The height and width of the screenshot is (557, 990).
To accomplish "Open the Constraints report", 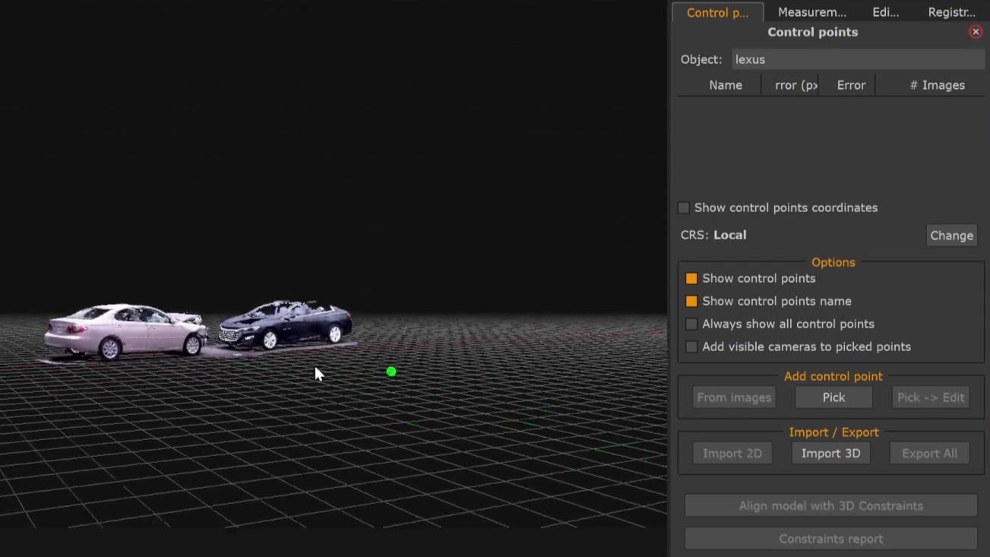I will pos(830,538).
